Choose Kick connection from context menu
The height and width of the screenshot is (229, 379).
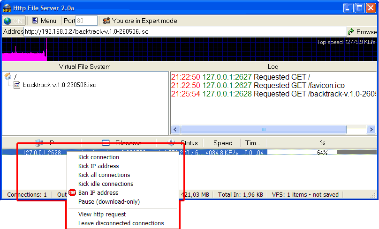99,157
